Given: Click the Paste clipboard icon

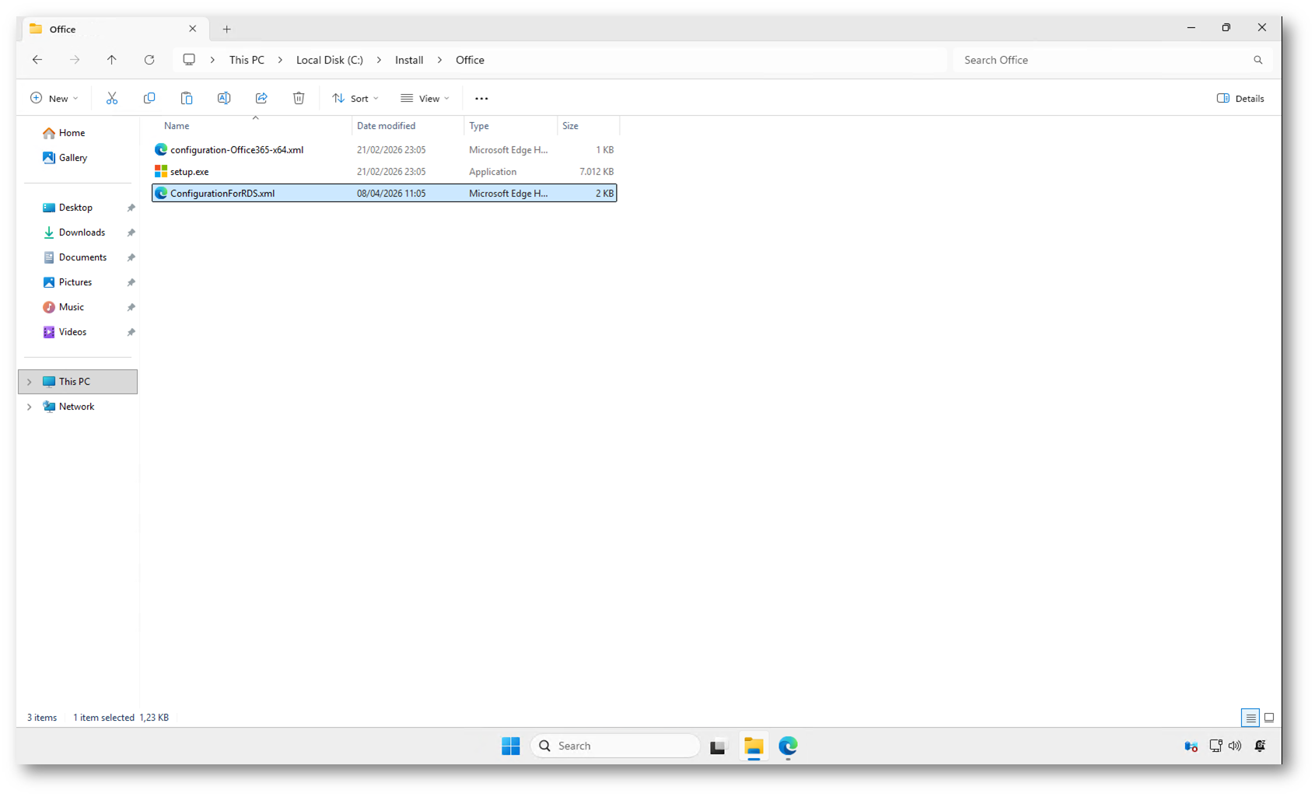Looking at the screenshot, I should click(187, 98).
